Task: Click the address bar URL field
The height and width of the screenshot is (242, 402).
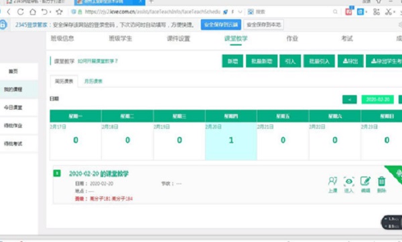Action: 152,12
